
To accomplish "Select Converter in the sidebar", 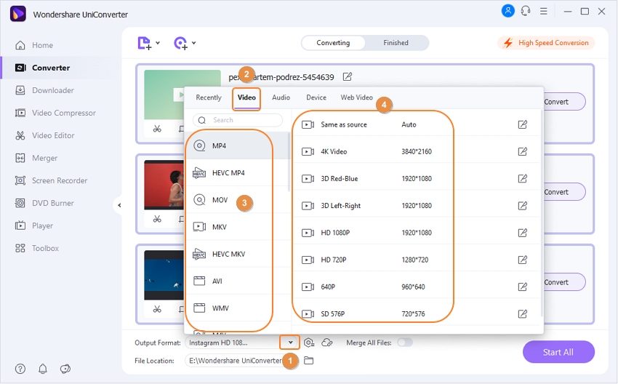I will pyautogui.click(x=42, y=68).
